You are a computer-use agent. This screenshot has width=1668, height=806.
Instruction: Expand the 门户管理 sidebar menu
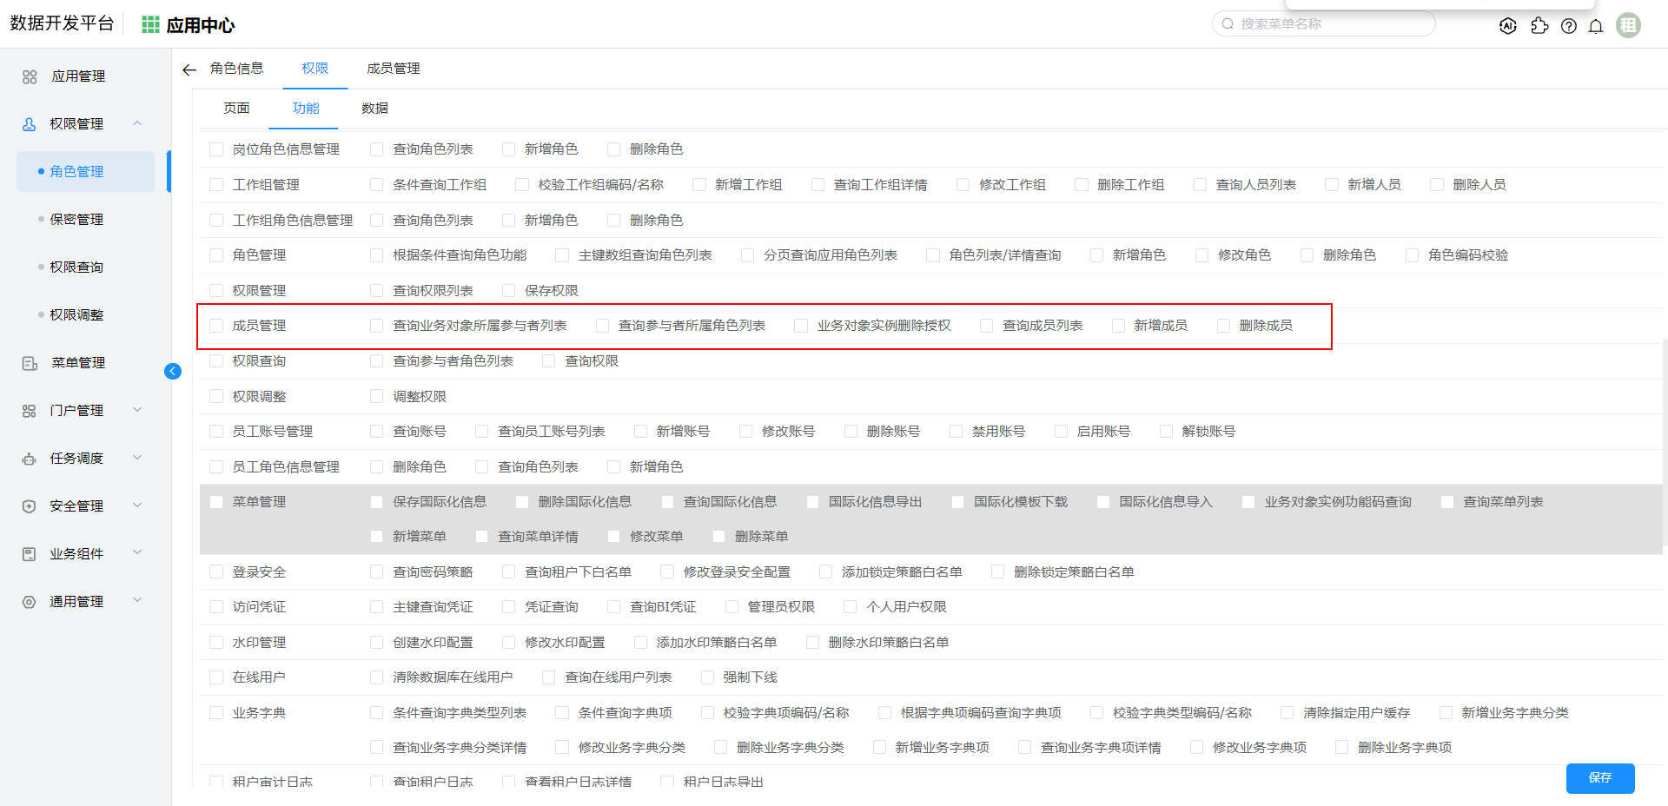137,410
